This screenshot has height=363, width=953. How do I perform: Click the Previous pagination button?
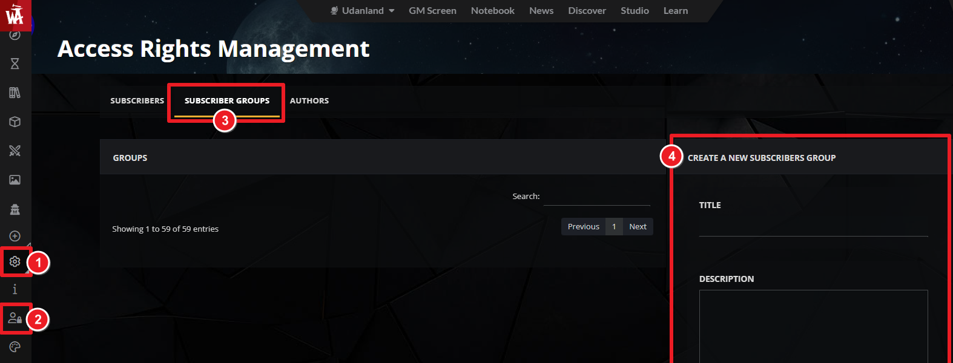[x=584, y=227]
